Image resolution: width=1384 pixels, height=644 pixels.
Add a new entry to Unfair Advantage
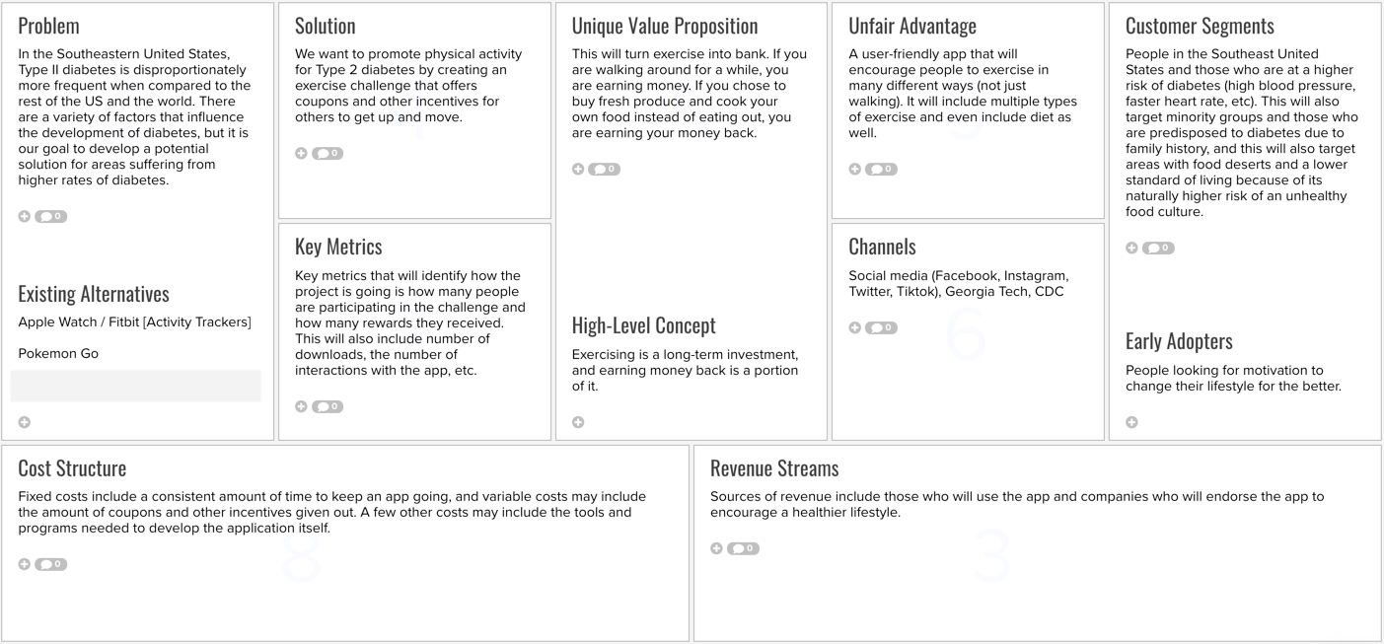(854, 169)
